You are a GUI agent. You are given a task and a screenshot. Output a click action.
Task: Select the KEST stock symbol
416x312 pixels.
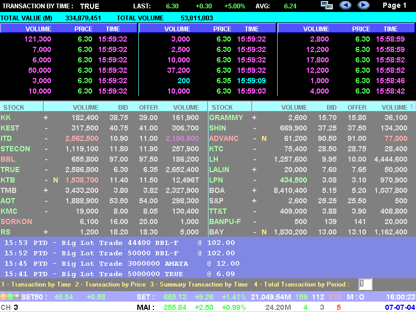click(x=10, y=128)
